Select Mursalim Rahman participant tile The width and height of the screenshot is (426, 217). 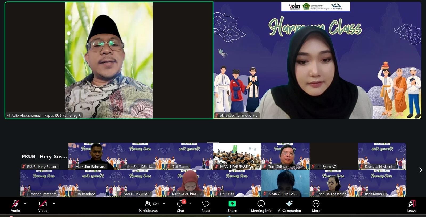pyautogui.click(x=92, y=156)
